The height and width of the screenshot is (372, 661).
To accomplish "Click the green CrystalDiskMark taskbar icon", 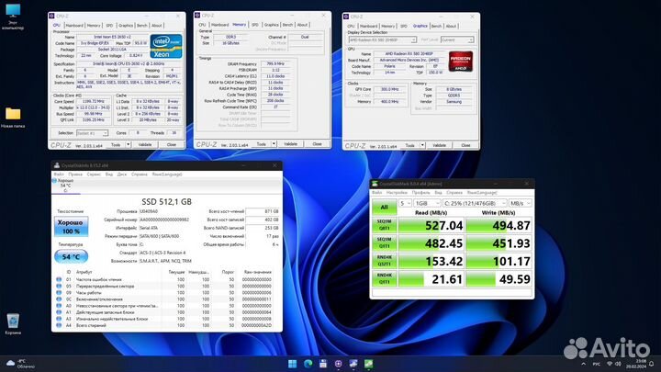I will pos(368,364).
